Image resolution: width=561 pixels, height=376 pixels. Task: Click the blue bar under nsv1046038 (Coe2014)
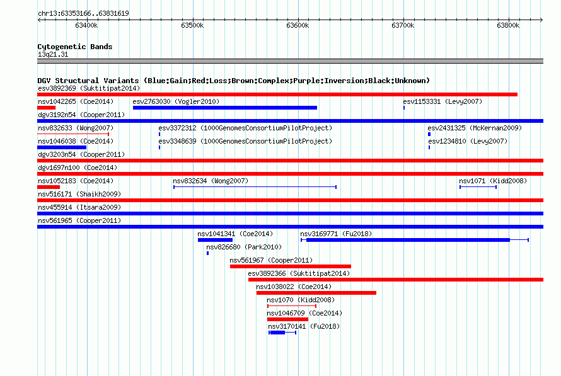coord(62,147)
